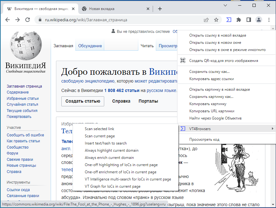276x208 pixels.
Task: Select Scan selected link
Action: [125, 129]
